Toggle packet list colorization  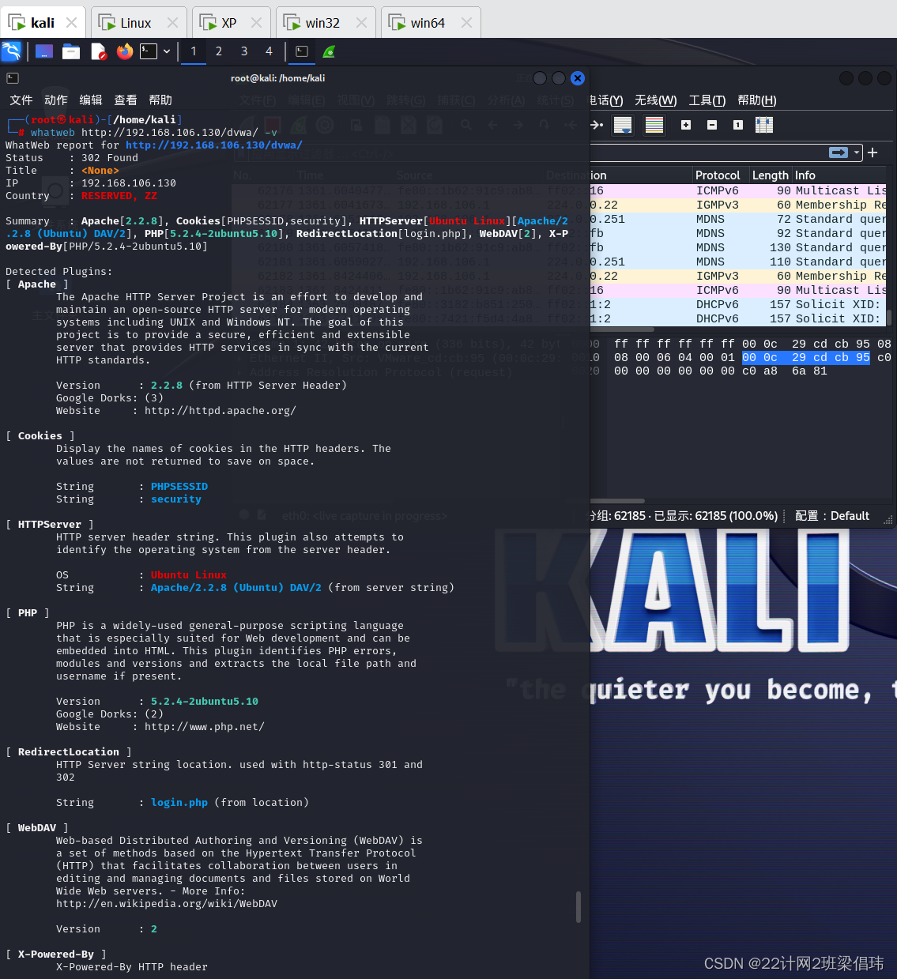(654, 125)
